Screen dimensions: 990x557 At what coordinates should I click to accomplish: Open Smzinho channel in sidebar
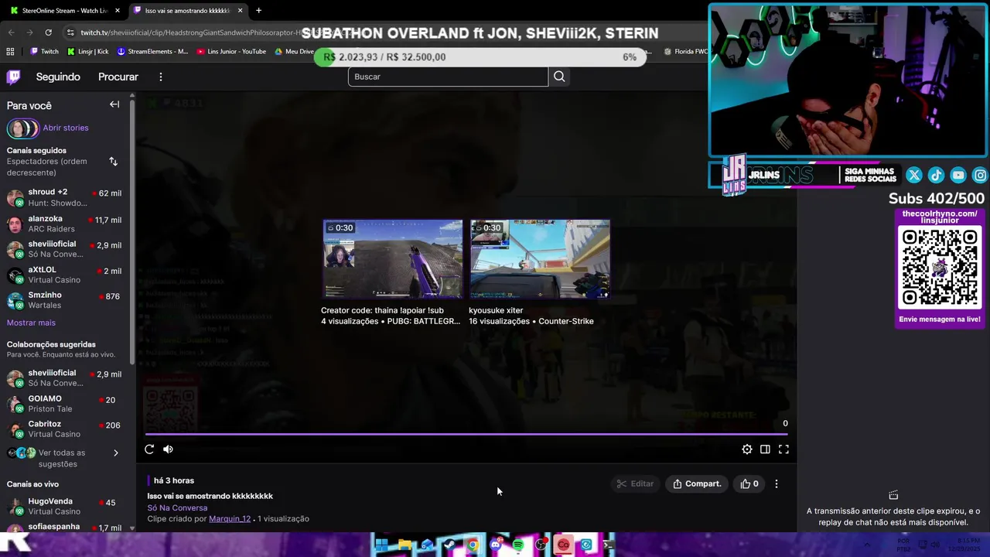64,300
